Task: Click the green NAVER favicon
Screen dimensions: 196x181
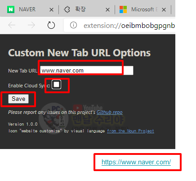Action: pyautogui.click(x=11, y=9)
